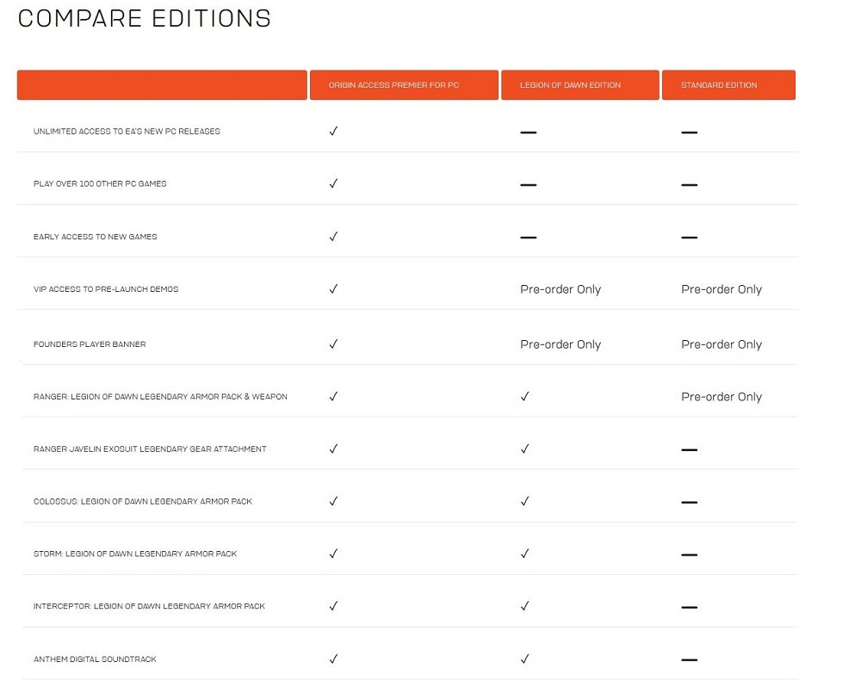Click Standard Edition Pre-order Only for Founders Banner
Image resolution: width=861 pixels, height=681 pixels.
point(722,344)
